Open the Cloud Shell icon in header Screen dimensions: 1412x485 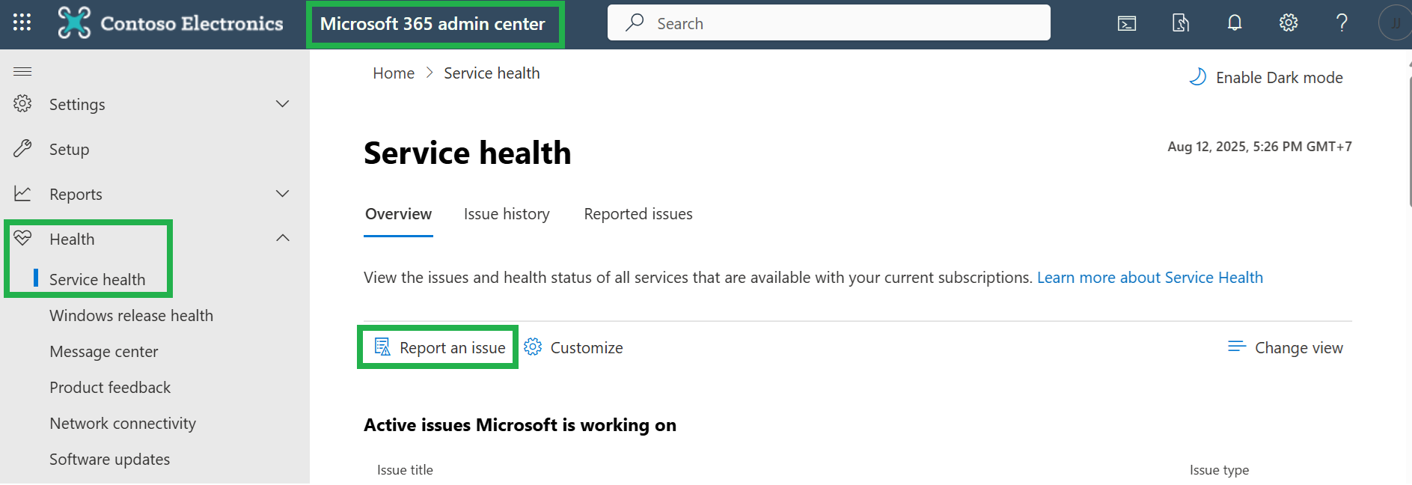pos(1127,23)
